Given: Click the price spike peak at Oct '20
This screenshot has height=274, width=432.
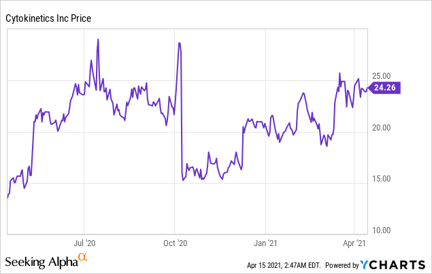Looking at the screenshot, I should 178,42.
